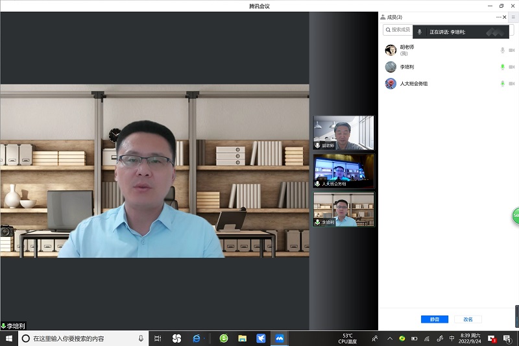Click 胡老师's avatar in members list
This screenshot has height=346, width=519.
pyautogui.click(x=391, y=50)
